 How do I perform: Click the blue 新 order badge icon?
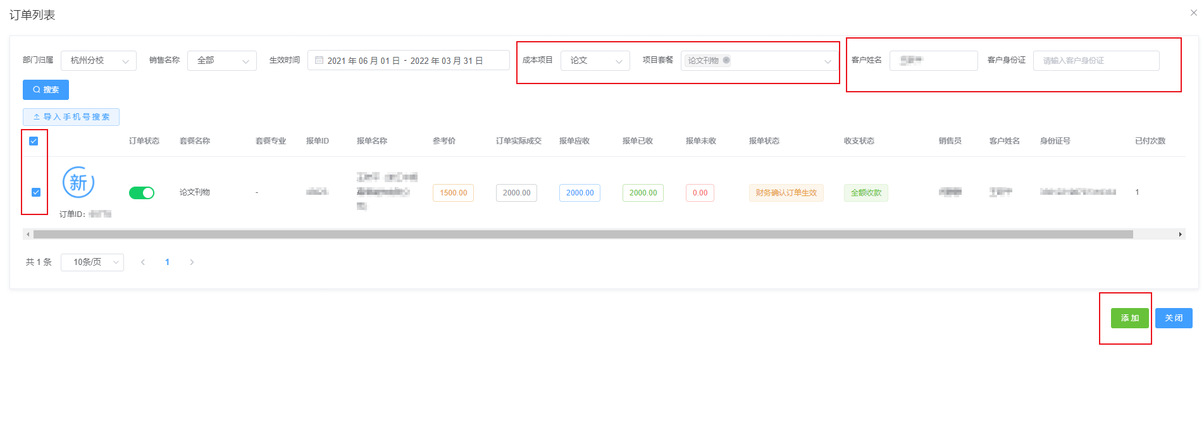pos(78,183)
